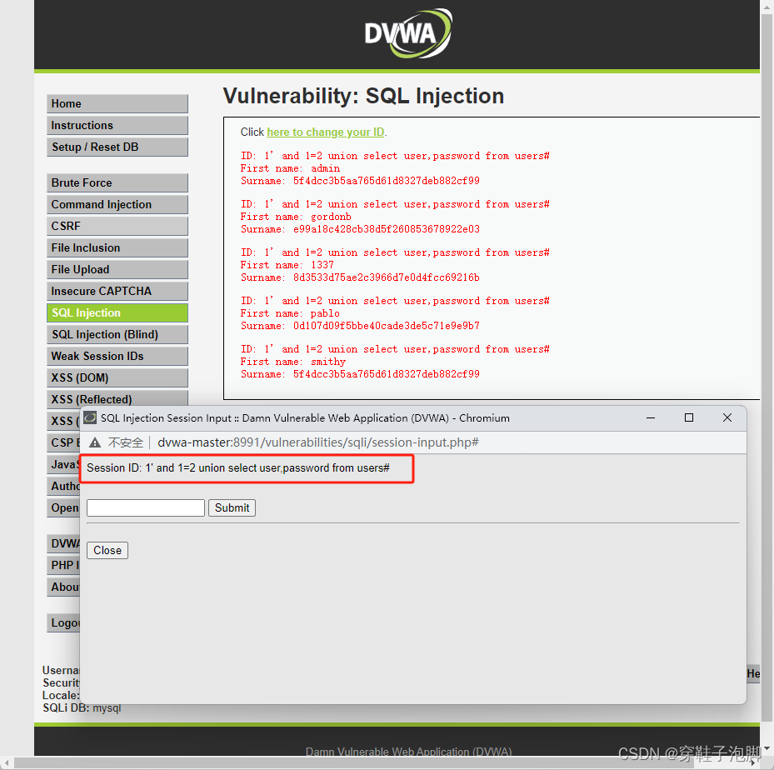Click 'First name: admin' result line

(290, 168)
